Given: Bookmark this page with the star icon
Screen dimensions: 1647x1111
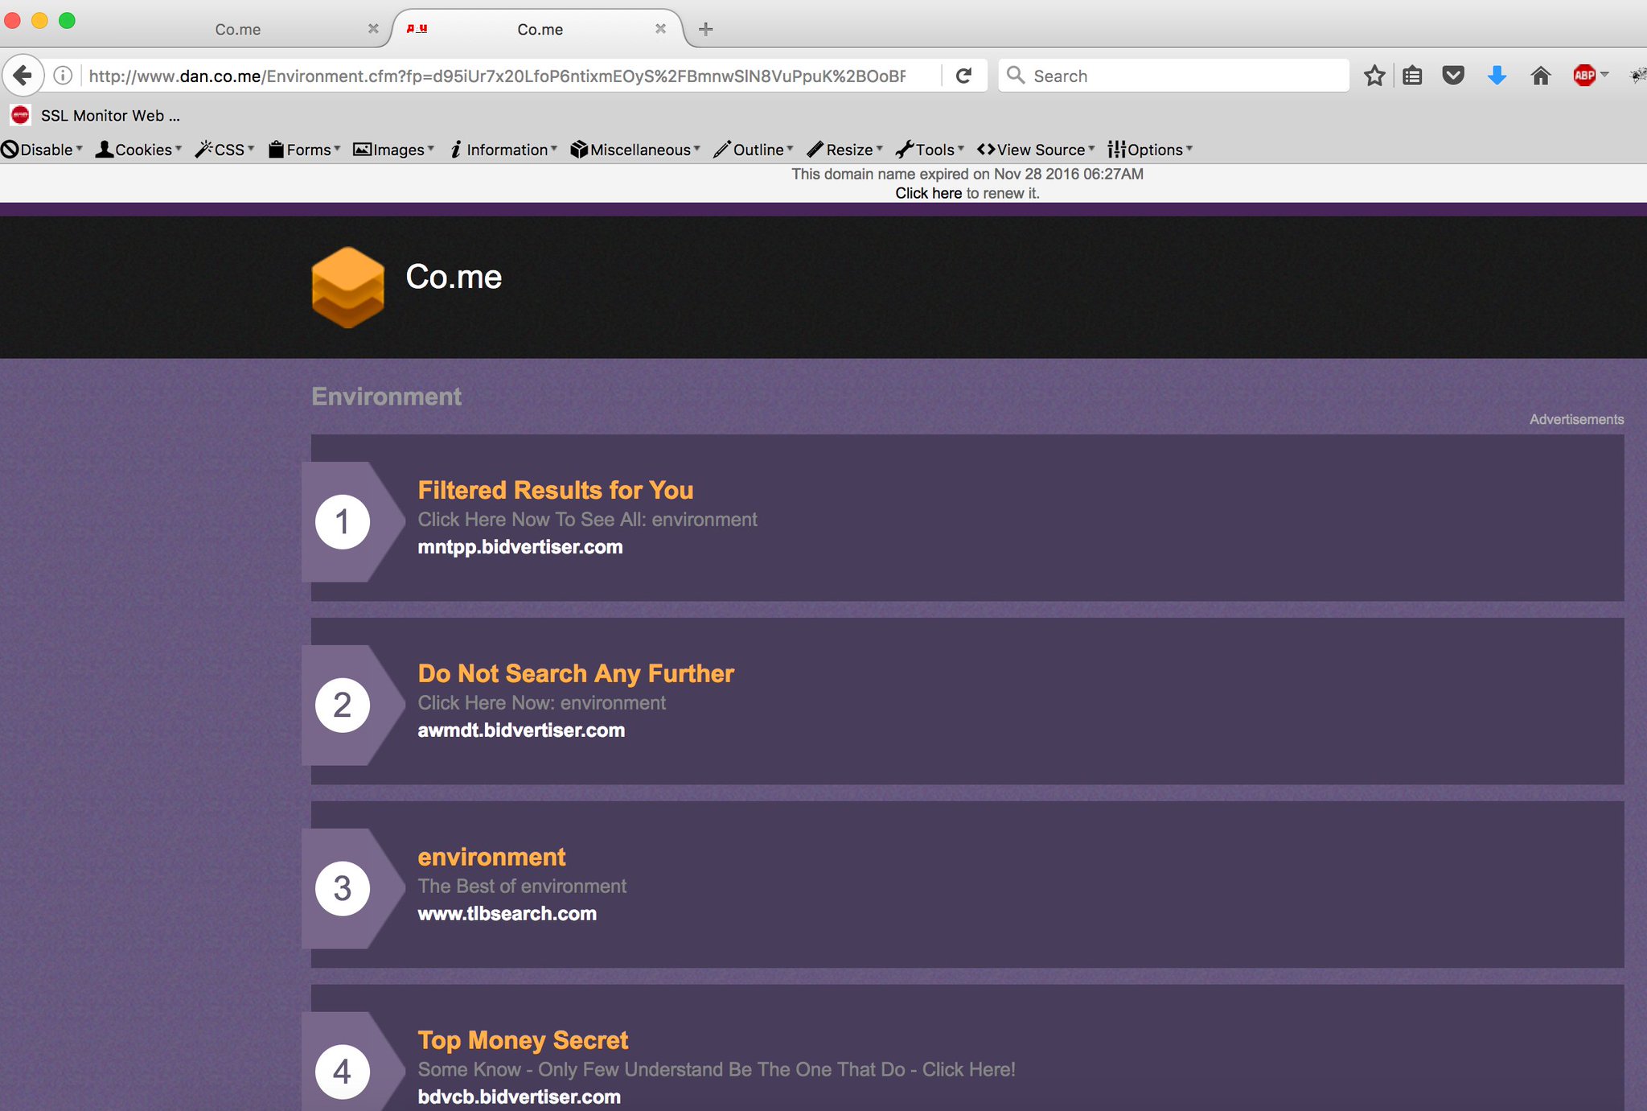Looking at the screenshot, I should tap(1374, 76).
